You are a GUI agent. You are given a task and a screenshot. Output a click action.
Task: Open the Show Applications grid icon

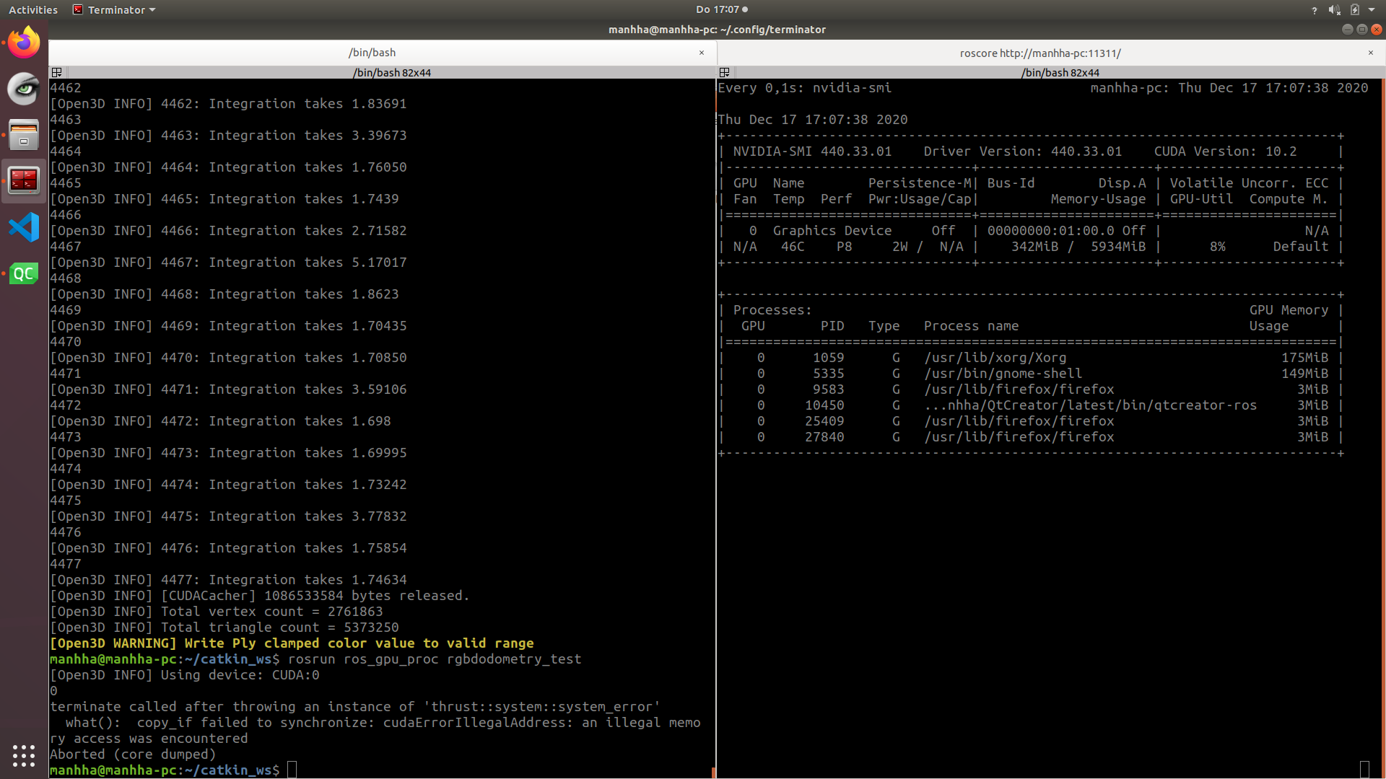coord(24,756)
